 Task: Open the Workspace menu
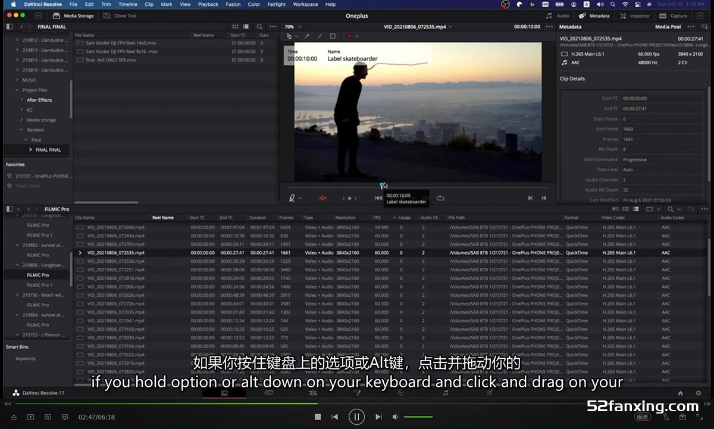pyautogui.click(x=305, y=4)
